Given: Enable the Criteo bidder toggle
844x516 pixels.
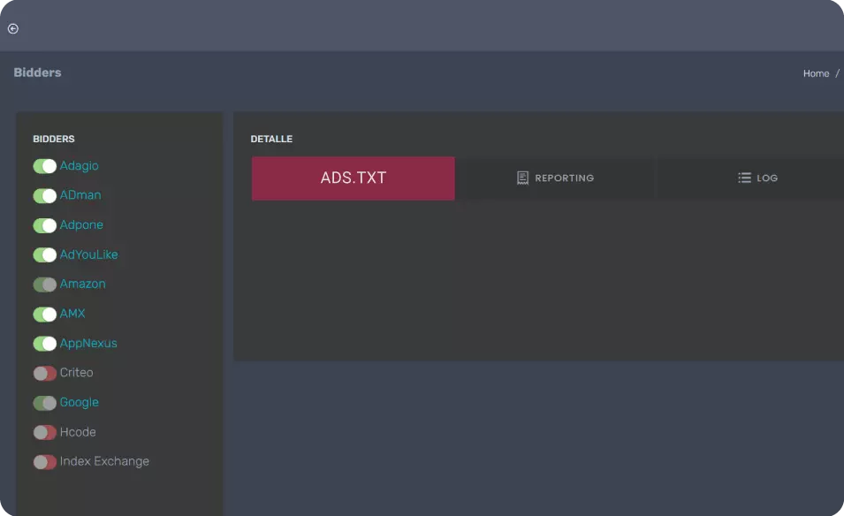Looking at the screenshot, I should tap(44, 373).
